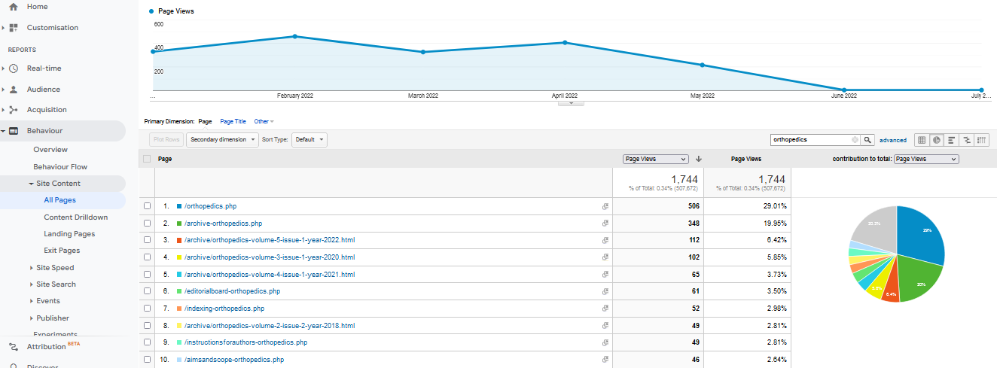Select the comparison view icon
Screen dimensions: 997x368
pyautogui.click(x=967, y=140)
